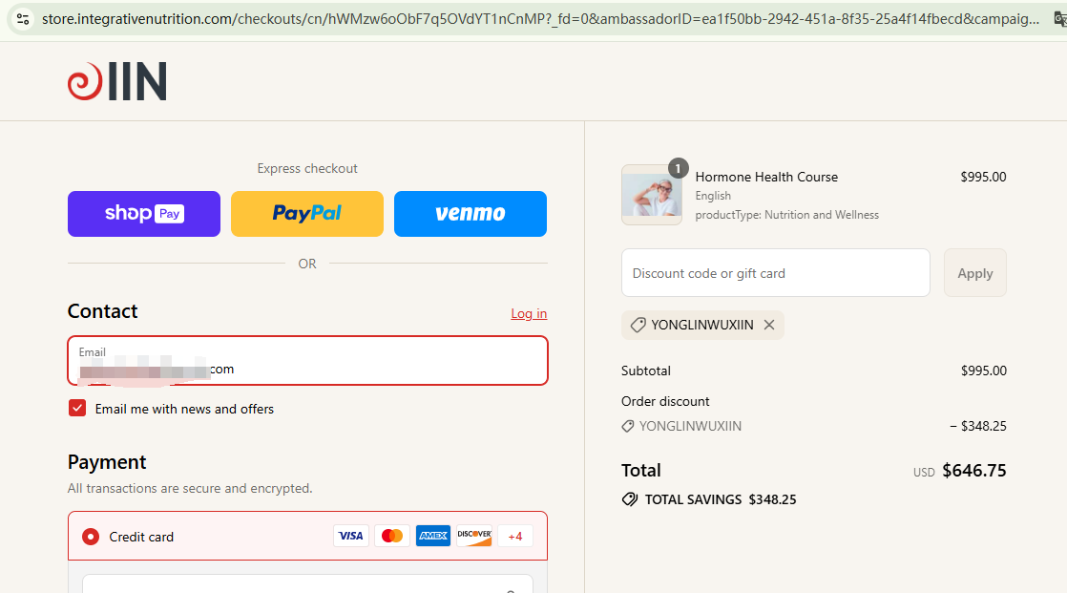1067x593 pixels.
Task: Click the Contact heading
Action: 102,311
